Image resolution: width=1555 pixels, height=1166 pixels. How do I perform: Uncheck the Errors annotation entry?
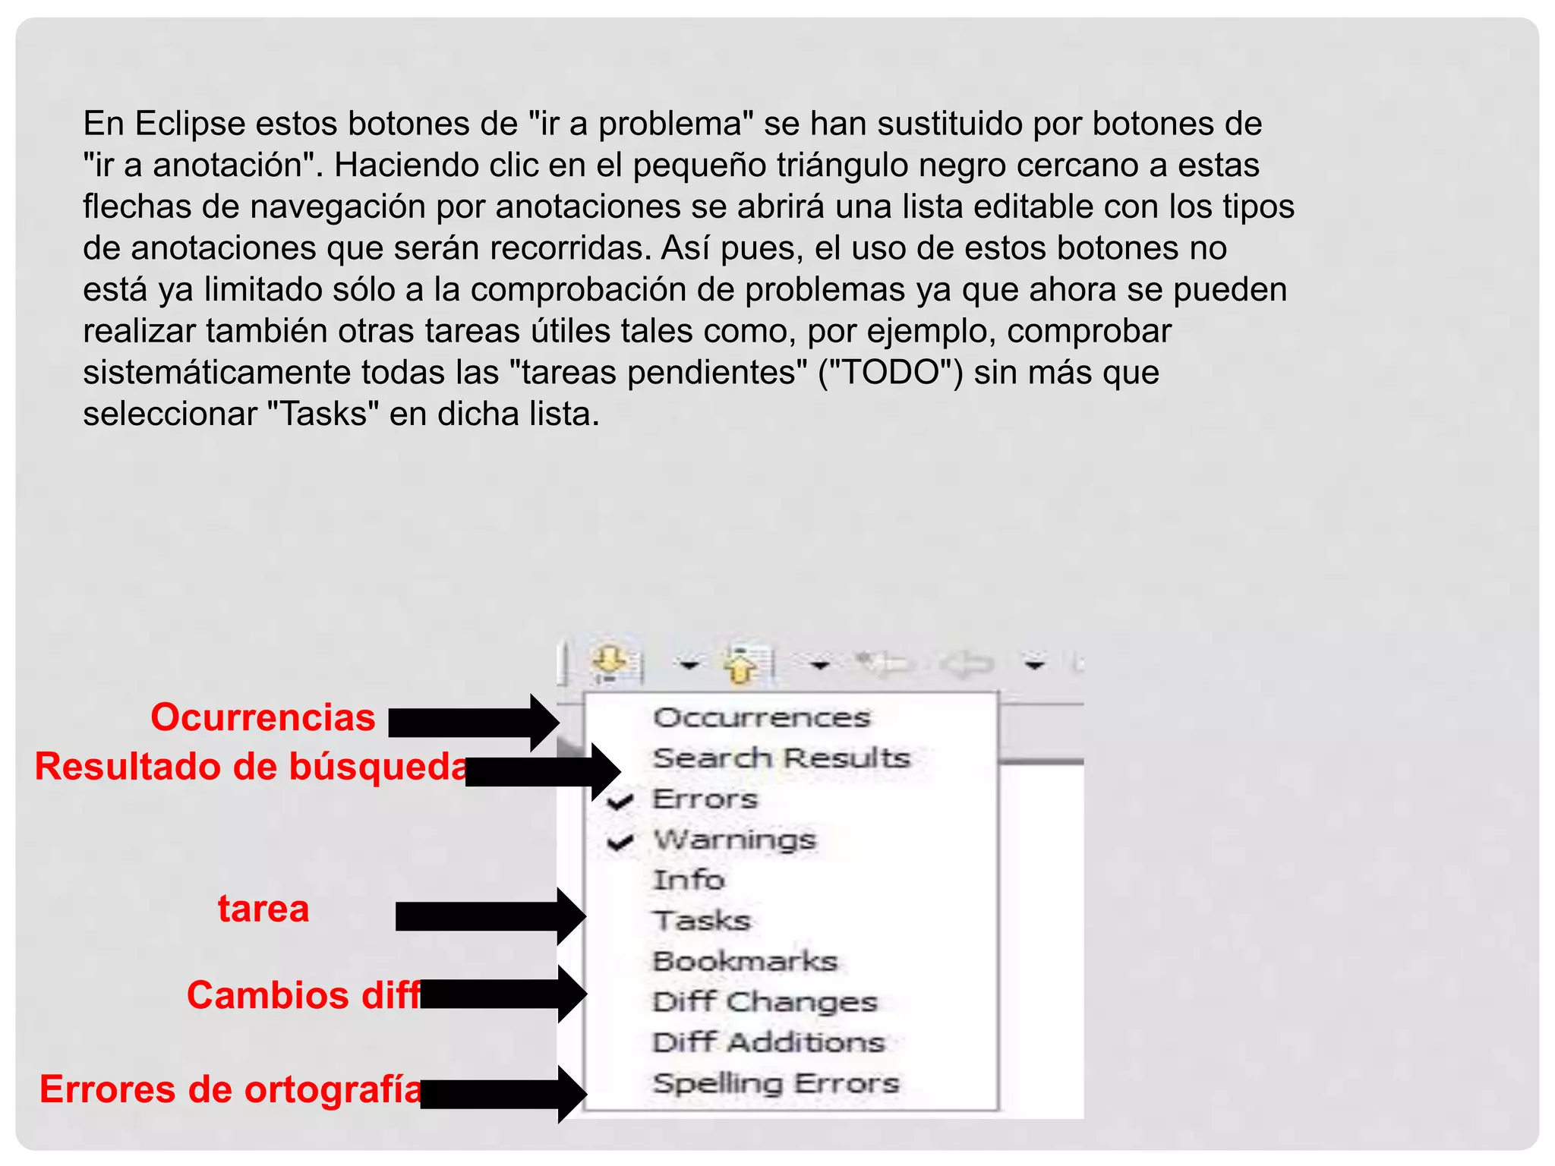[790, 799]
